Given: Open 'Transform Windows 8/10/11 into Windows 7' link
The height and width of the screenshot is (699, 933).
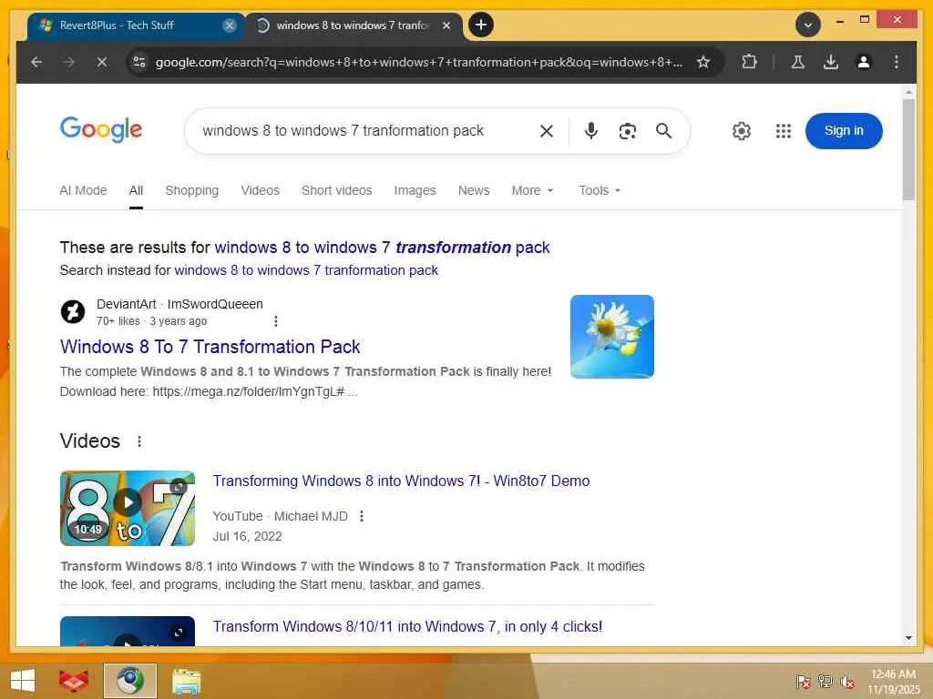Looking at the screenshot, I should 407,626.
